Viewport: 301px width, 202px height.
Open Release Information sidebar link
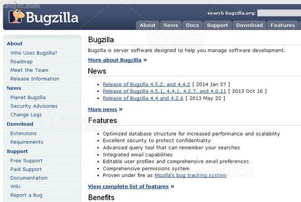tap(35, 79)
